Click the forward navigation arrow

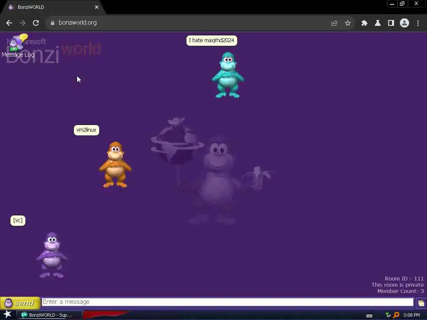[23, 23]
